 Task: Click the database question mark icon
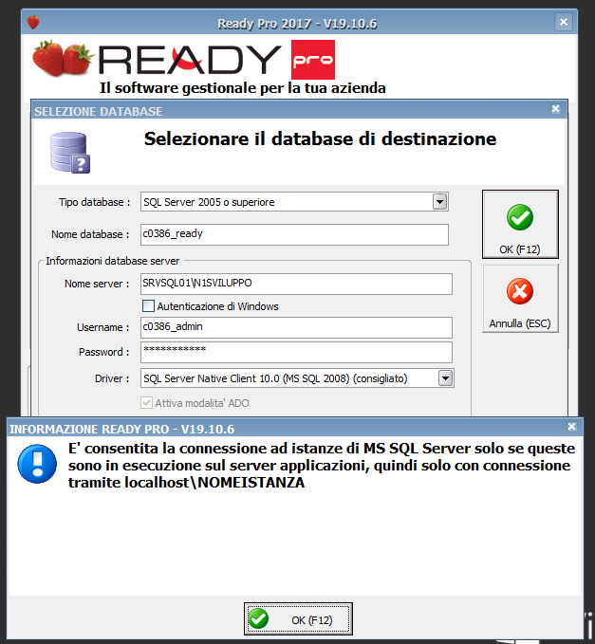[70, 153]
